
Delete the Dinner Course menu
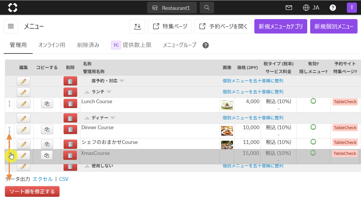point(70,129)
